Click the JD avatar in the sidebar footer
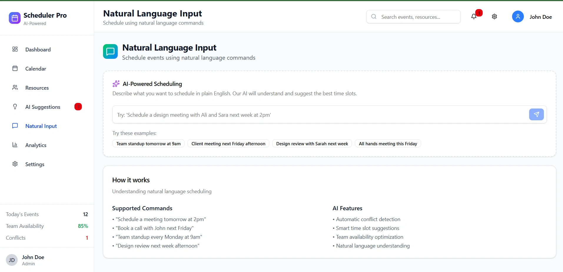 12,260
